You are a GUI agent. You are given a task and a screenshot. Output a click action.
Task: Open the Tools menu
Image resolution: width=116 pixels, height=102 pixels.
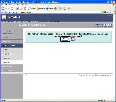click(22, 5)
